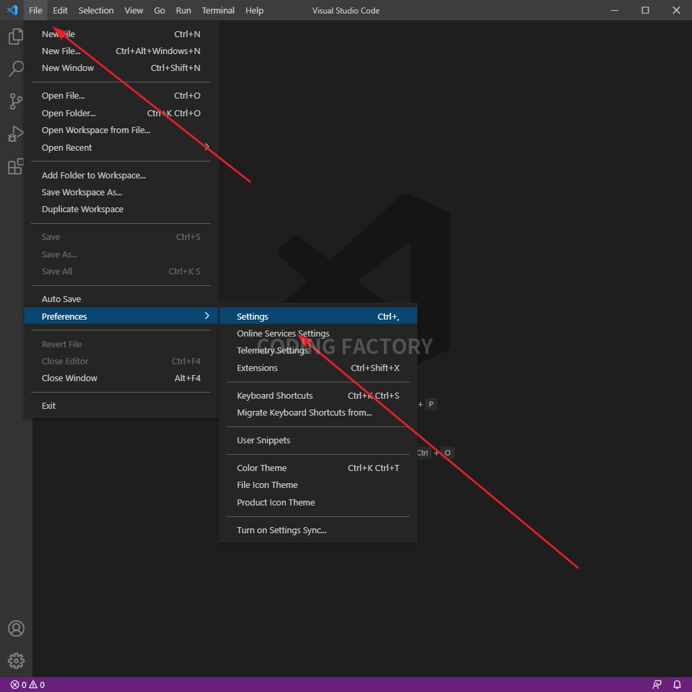Screen dimensions: 692x692
Task: Click the VS Code logo in title bar
Action: [x=12, y=10]
